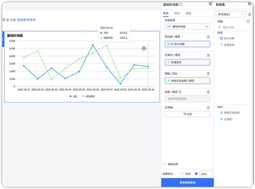Toggle the A线 legend item
Image resolution: width=255 pixels, height=189 pixels.
[73, 96]
